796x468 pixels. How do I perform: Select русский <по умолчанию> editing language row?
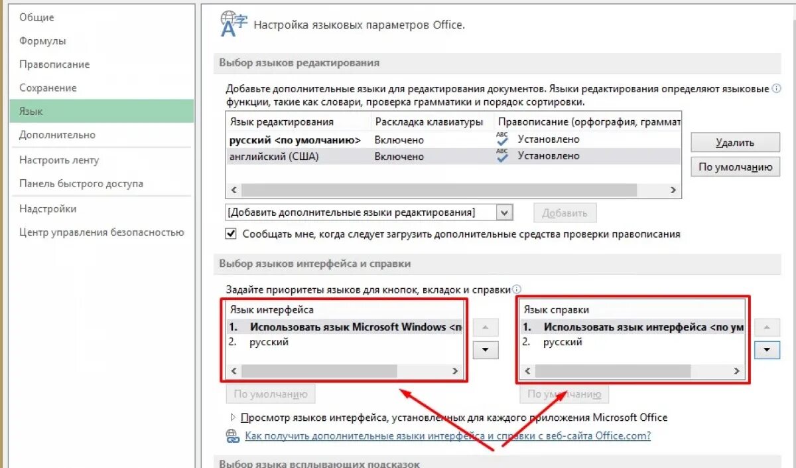point(454,139)
